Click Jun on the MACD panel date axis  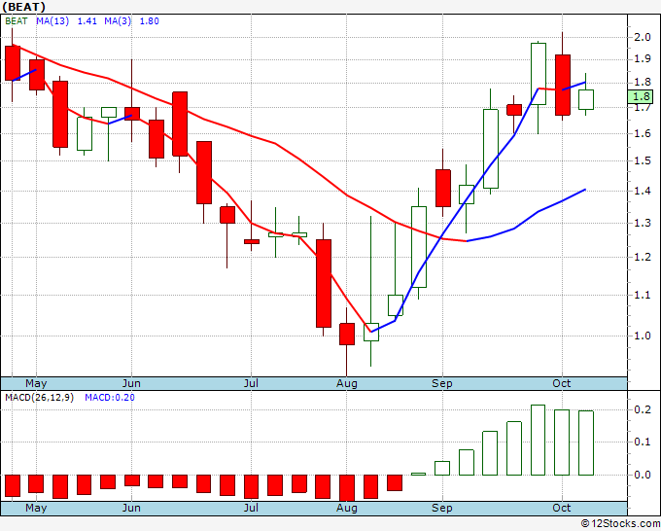(131, 508)
